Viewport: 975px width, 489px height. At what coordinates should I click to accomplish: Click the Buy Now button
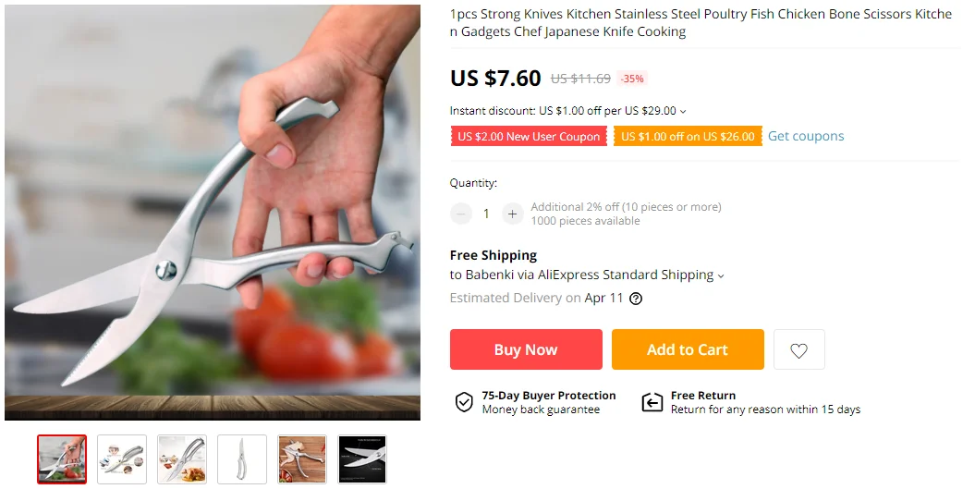526,349
